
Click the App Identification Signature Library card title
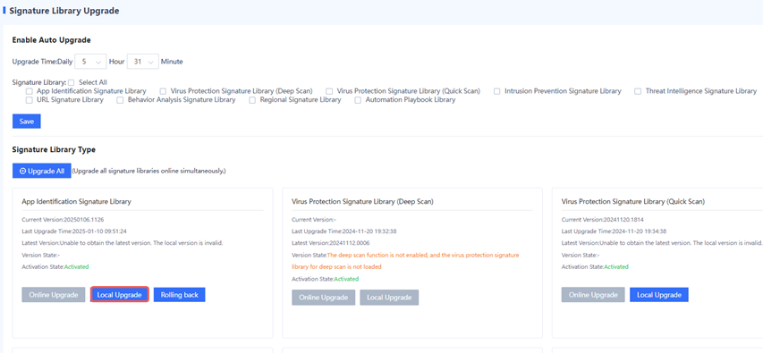point(76,201)
